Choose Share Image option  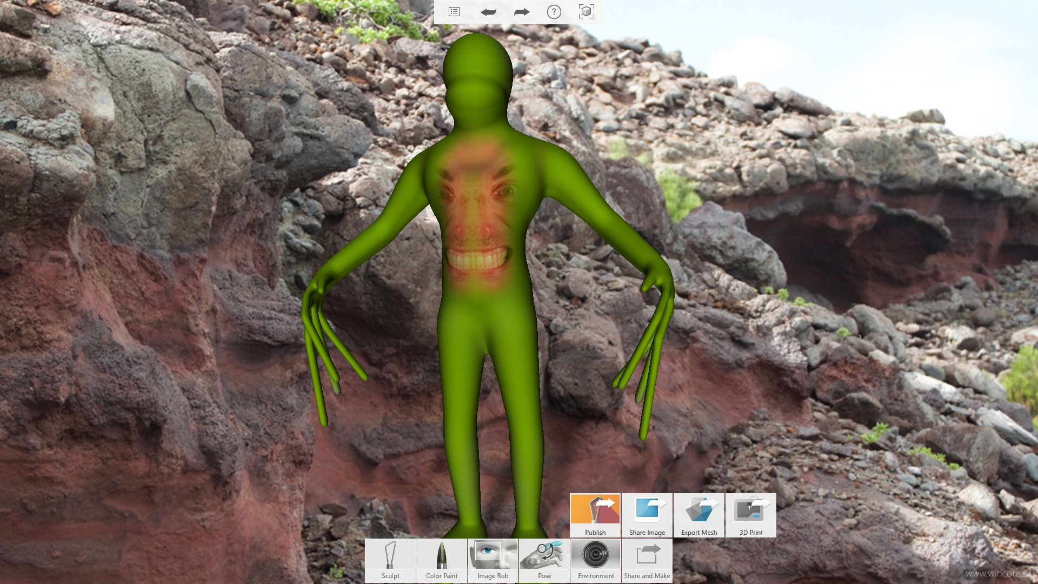coord(647,515)
